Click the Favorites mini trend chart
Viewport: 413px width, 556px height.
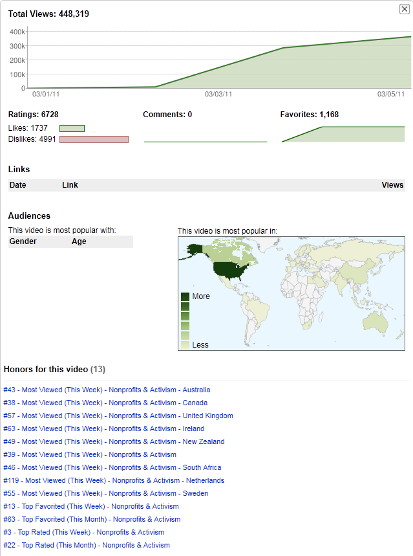(343, 133)
